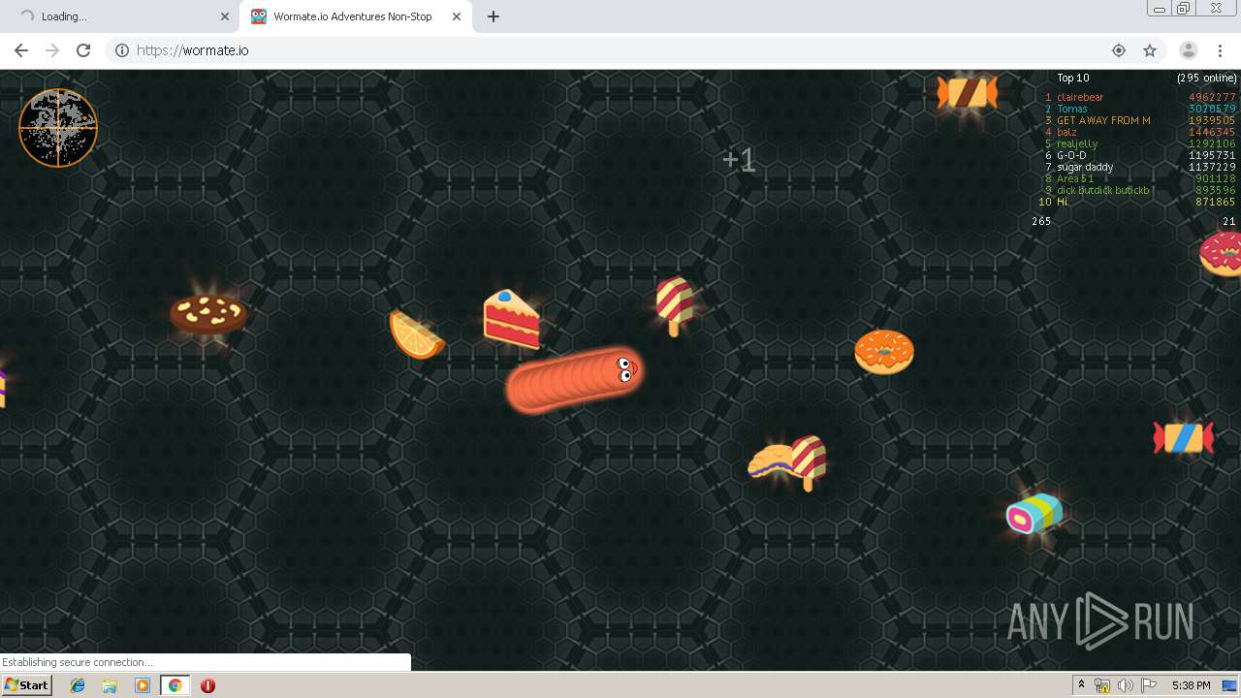
Task: Click the circular minimap radar
Action: 58,128
